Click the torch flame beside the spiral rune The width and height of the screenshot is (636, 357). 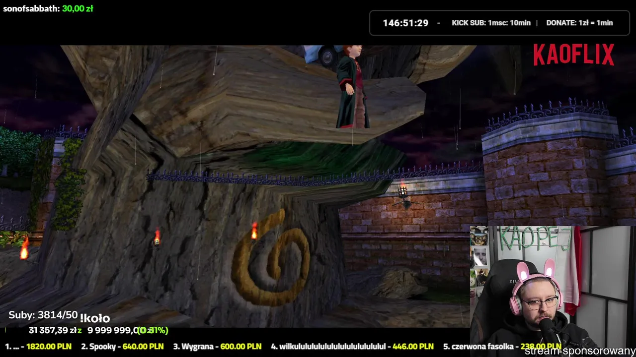(254, 231)
